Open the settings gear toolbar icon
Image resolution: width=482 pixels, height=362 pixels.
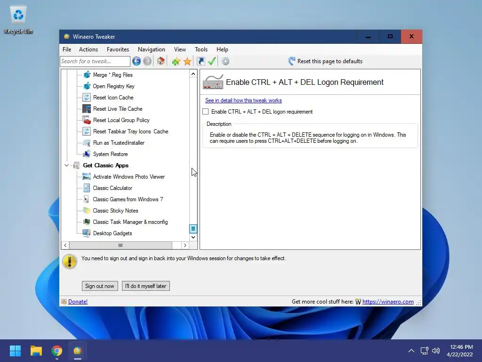[225, 61]
